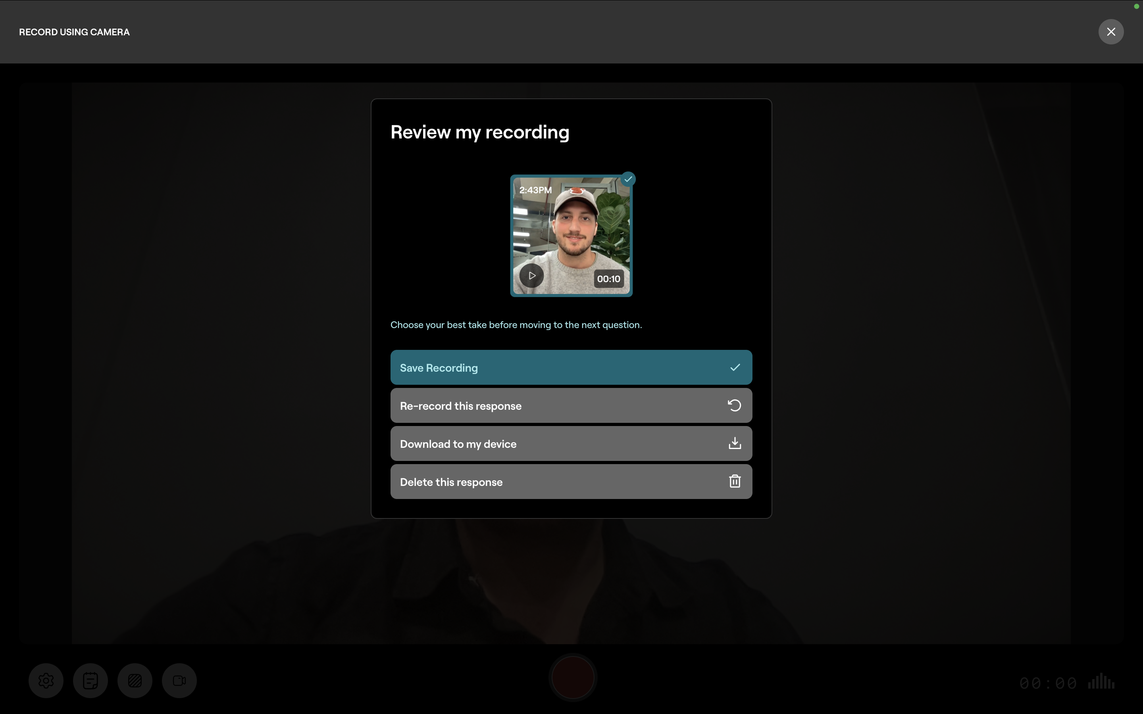Screen dimensions: 1143x714
Task: Click the 'Choose your best take' instruction text
Action: click(516, 325)
